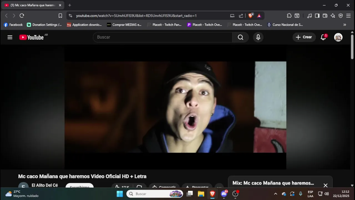Click the Windows taskbar Buscar search box
This screenshot has height=200, width=355.
point(155,194)
